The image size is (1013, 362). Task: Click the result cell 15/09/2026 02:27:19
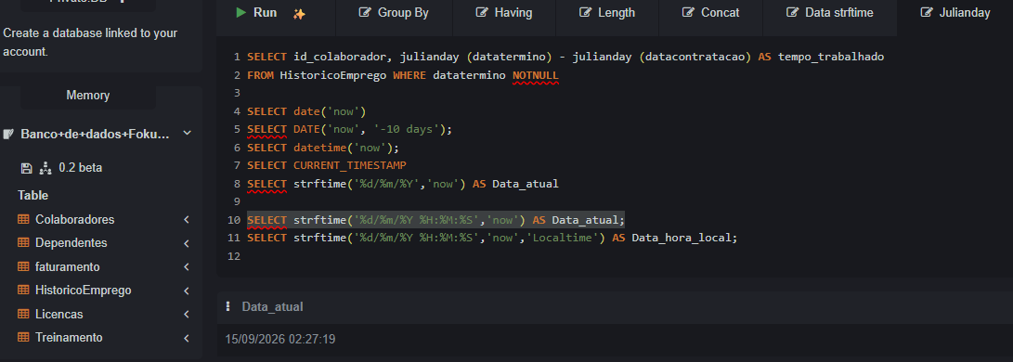point(280,339)
